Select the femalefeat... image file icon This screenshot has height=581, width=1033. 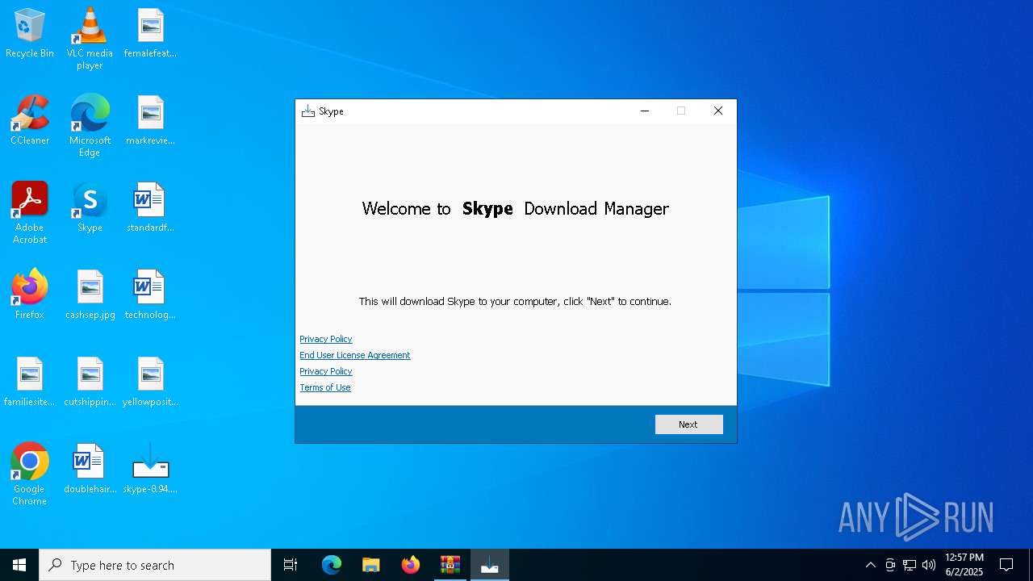[150, 34]
